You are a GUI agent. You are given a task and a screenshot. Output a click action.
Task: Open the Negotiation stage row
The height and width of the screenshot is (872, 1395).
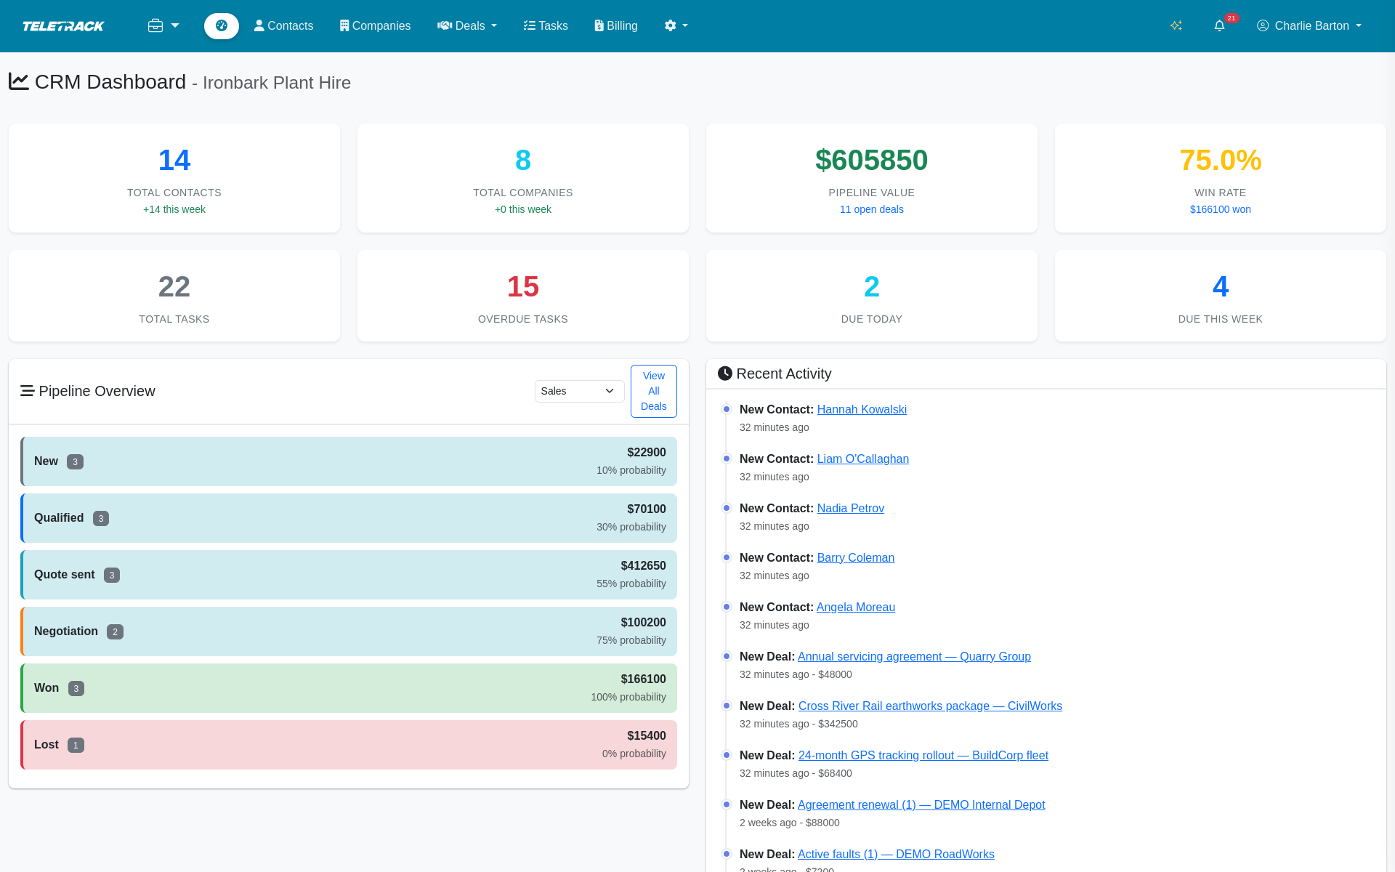click(349, 631)
